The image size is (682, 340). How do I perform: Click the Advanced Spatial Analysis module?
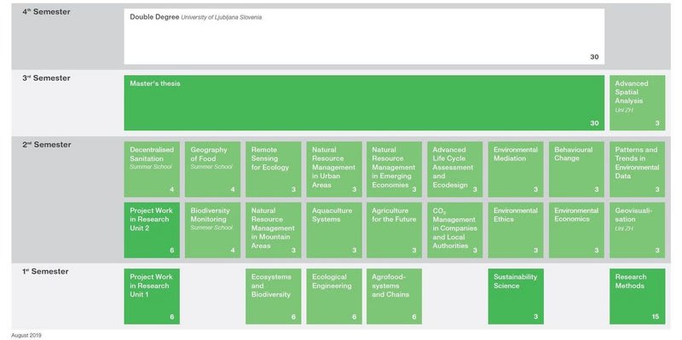pos(637,103)
